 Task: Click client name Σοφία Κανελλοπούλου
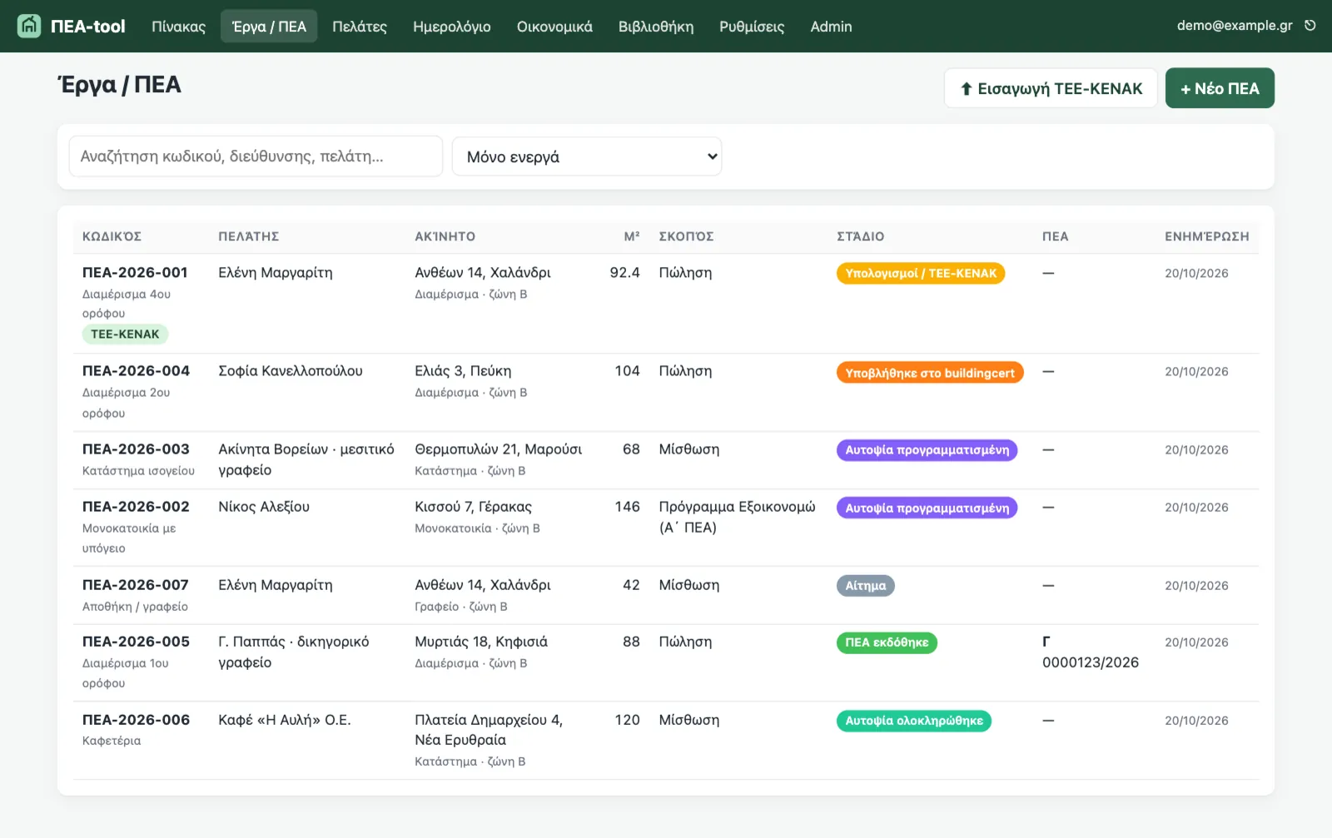291,371
